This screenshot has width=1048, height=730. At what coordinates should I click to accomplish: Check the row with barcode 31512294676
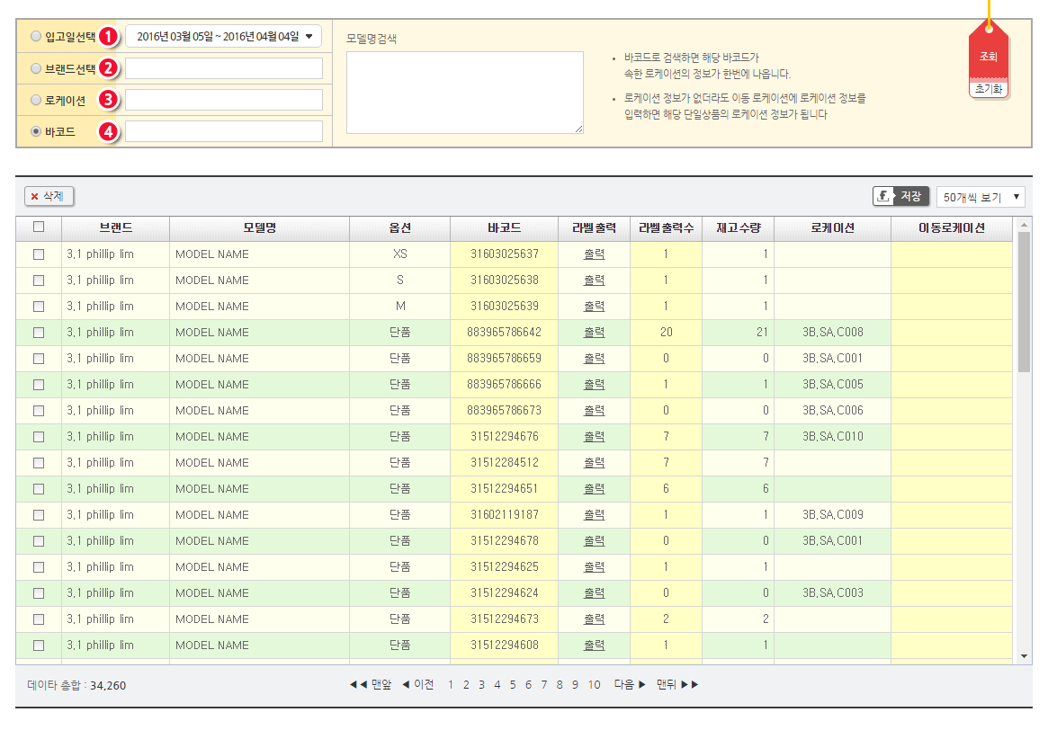[x=39, y=437]
